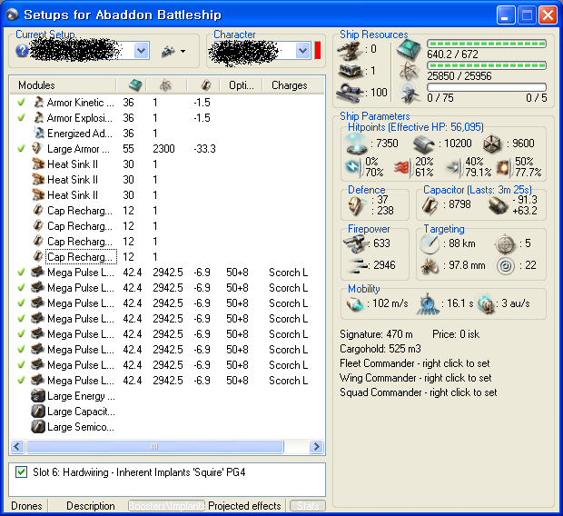Screen dimensions: 563x516
Task: Click the module list horizontal scrollbar thumb
Action: 154,446
